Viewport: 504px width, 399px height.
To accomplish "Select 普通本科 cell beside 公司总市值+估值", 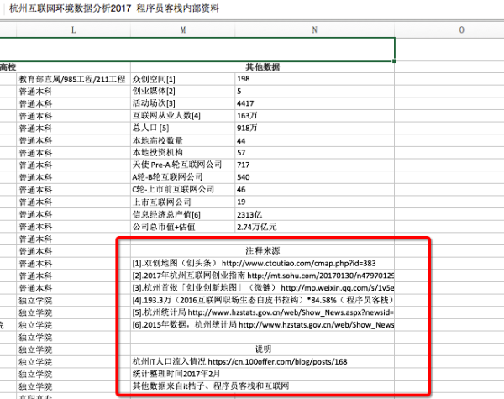I will 74,227.
